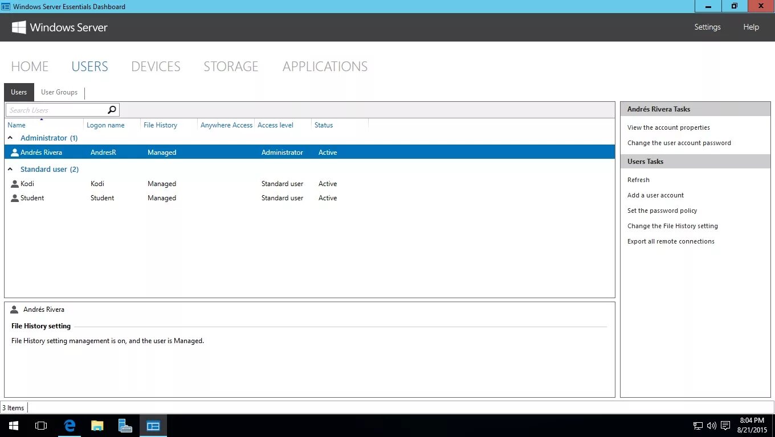Switch to the DEVICES section
Screen dimensions: 775x437
click(x=156, y=67)
